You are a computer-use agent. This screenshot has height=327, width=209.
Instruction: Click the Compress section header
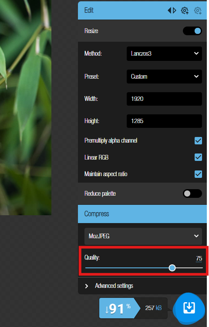point(142,214)
